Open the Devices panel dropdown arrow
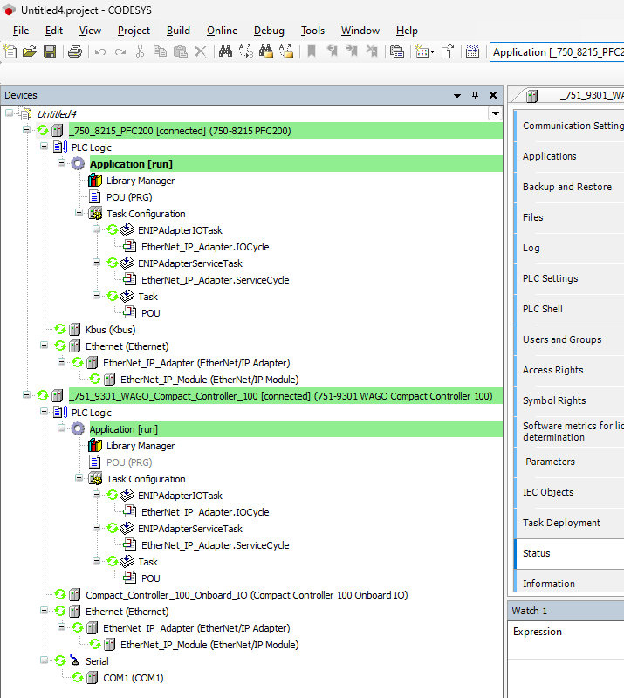This screenshot has width=624, height=698. tap(457, 95)
